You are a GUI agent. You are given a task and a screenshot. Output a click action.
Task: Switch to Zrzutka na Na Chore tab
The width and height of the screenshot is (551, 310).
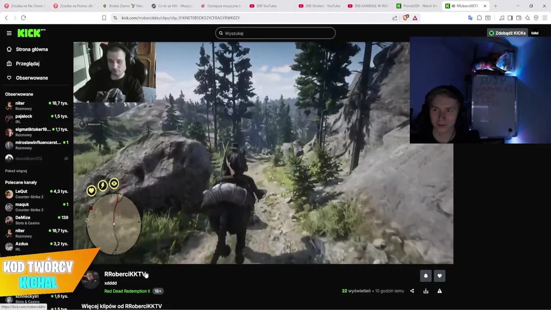(25, 6)
